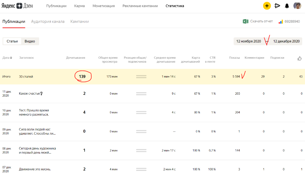Open end date picker 12 декабря 2020
The height and width of the screenshot is (176, 305).
coord(286,41)
